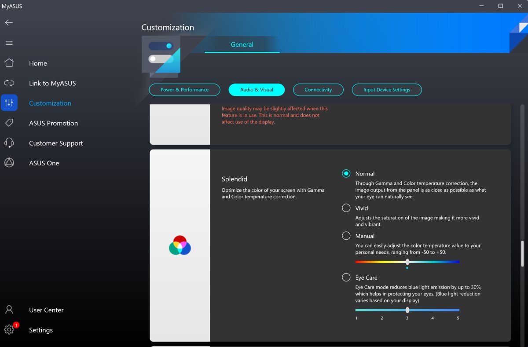Click the Home house icon
528x347 pixels.
coord(9,63)
